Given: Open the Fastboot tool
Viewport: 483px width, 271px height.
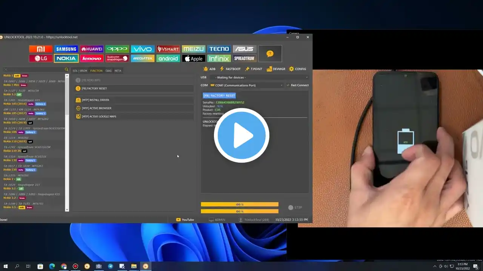Looking at the screenshot, I should pyautogui.click(x=230, y=69).
